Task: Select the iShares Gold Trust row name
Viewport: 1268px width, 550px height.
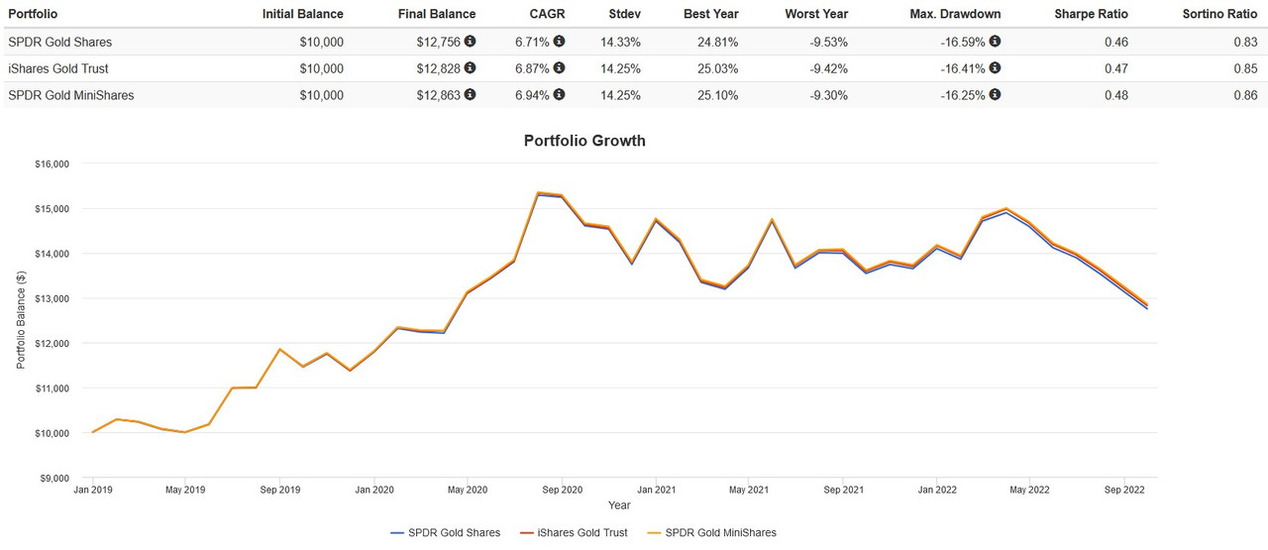Action: (58, 68)
